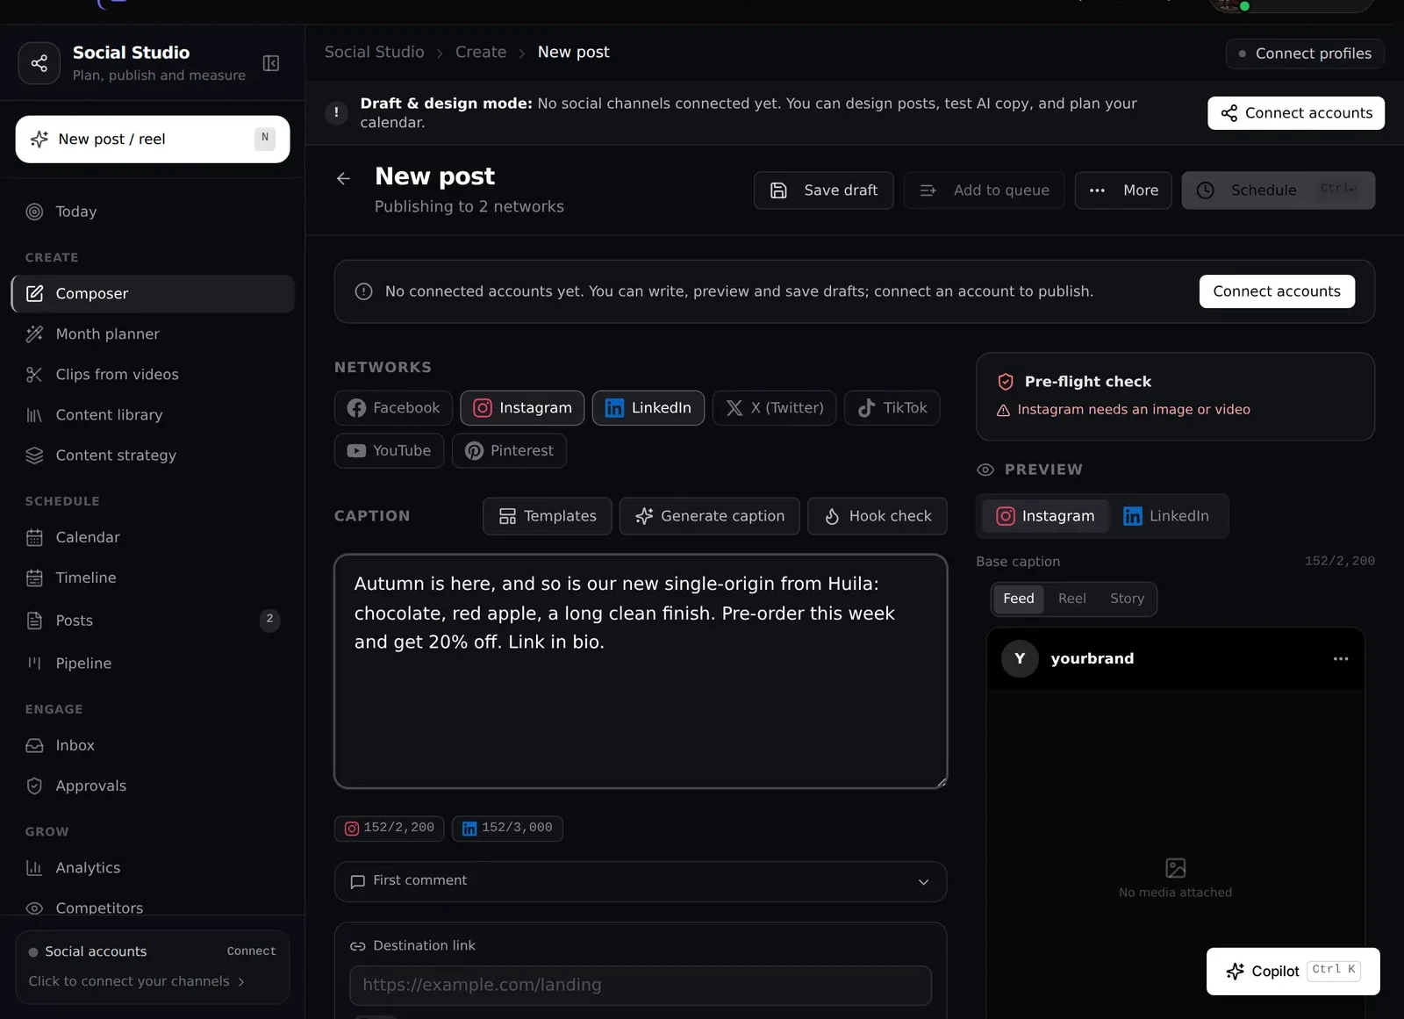Image resolution: width=1404 pixels, height=1019 pixels.
Task: Switch preview format to Story
Action: point(1127,599)
